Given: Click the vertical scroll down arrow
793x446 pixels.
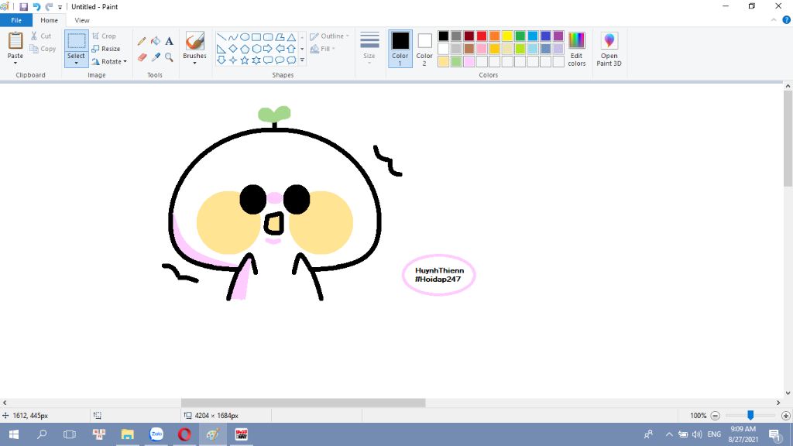Looking at the screenshot, I should click(788, 393).
